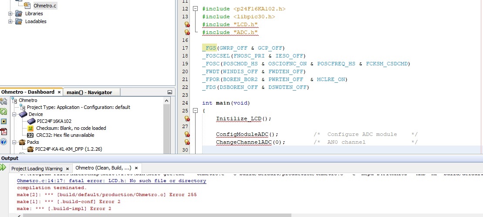Click error lightbulb beside #include "LCD.h"
Image resolution: width=483 pixels, height=217 pixels.
coord(187,25)
